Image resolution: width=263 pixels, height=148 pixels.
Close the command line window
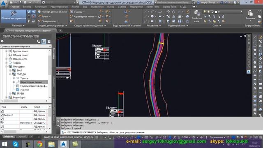point(58,121)
